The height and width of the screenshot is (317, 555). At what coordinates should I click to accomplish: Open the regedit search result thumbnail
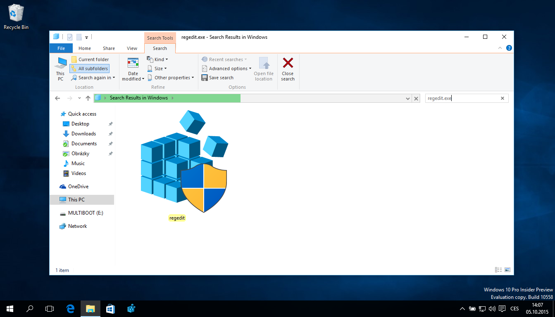pyautogui.click(x=184, y=161)
